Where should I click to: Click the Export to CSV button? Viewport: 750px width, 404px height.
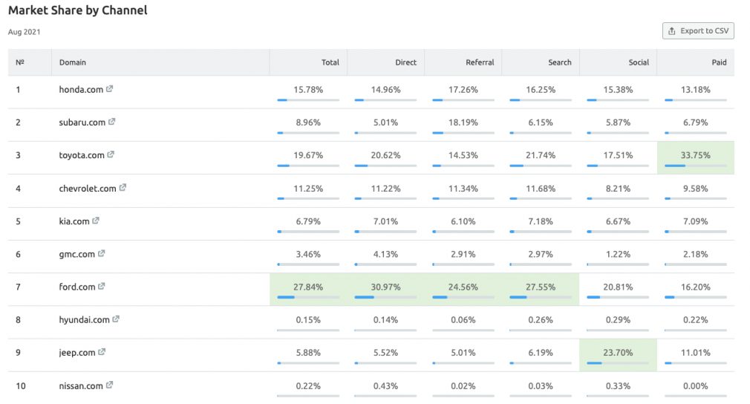coord(698,30)
